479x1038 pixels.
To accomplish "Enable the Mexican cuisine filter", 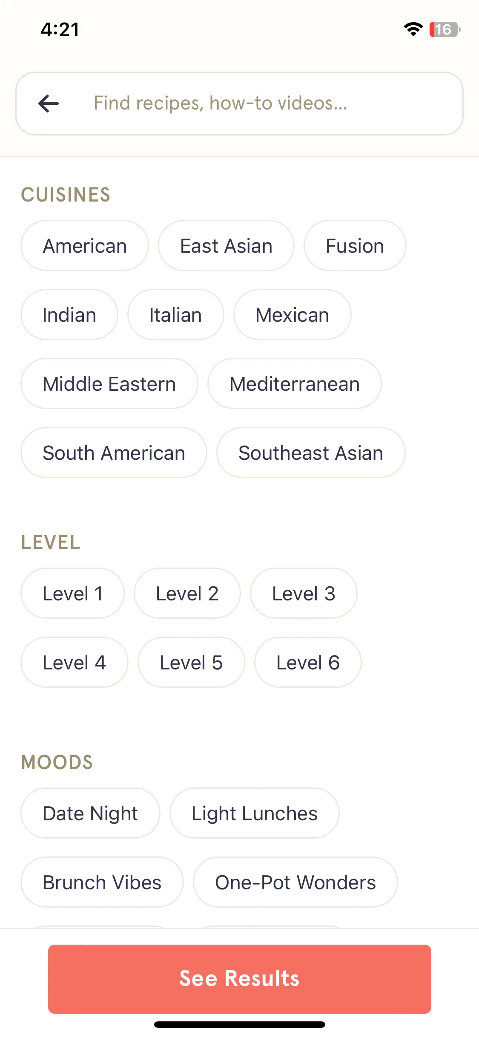I will 292,315.
